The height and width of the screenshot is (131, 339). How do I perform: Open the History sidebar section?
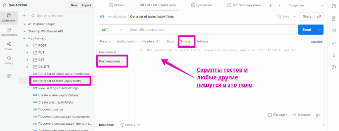point(9,60)
